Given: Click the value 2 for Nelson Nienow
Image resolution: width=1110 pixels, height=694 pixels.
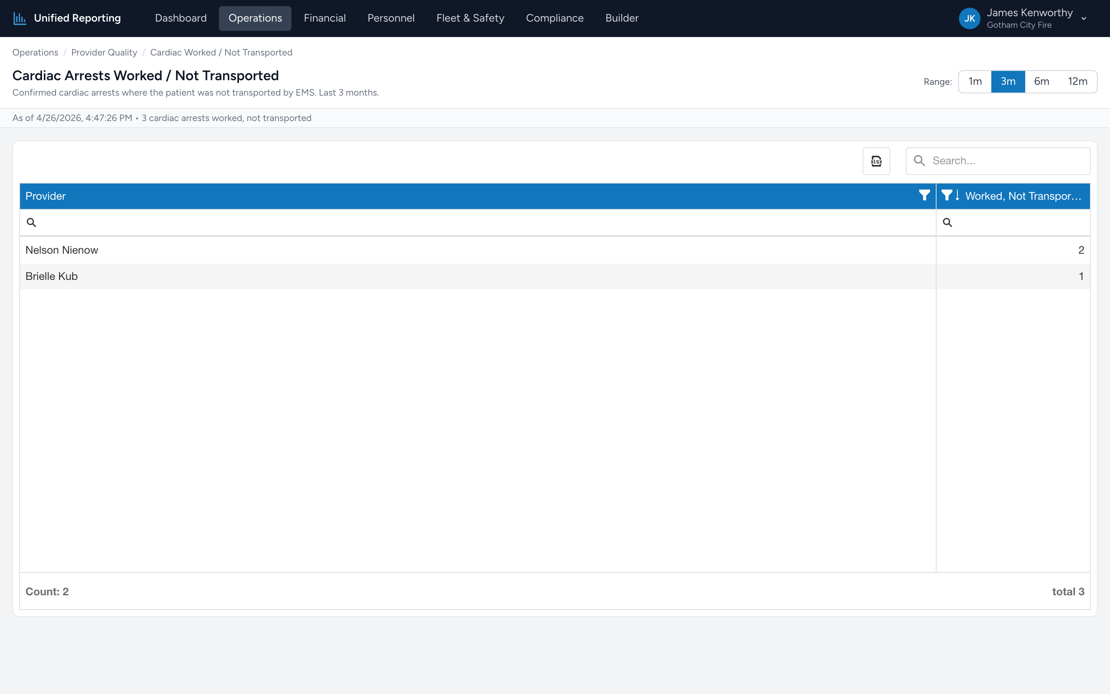Looking at the screenshot, I should (1081, 250).
